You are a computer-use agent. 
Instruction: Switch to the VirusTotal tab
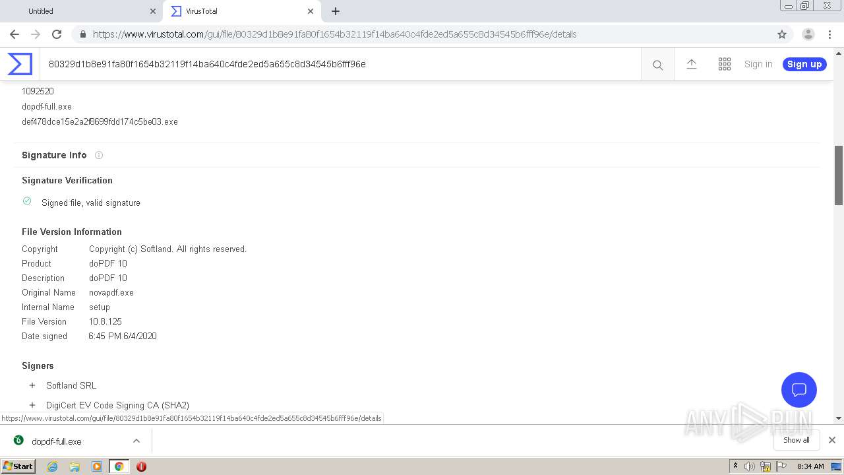[241, 11]
